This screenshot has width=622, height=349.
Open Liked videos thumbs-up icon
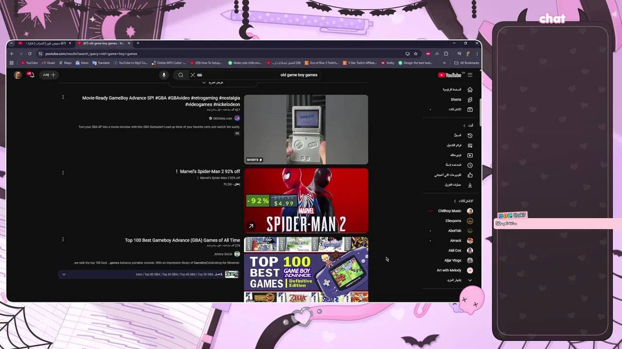pyautogui.click(x=470, y=175)
